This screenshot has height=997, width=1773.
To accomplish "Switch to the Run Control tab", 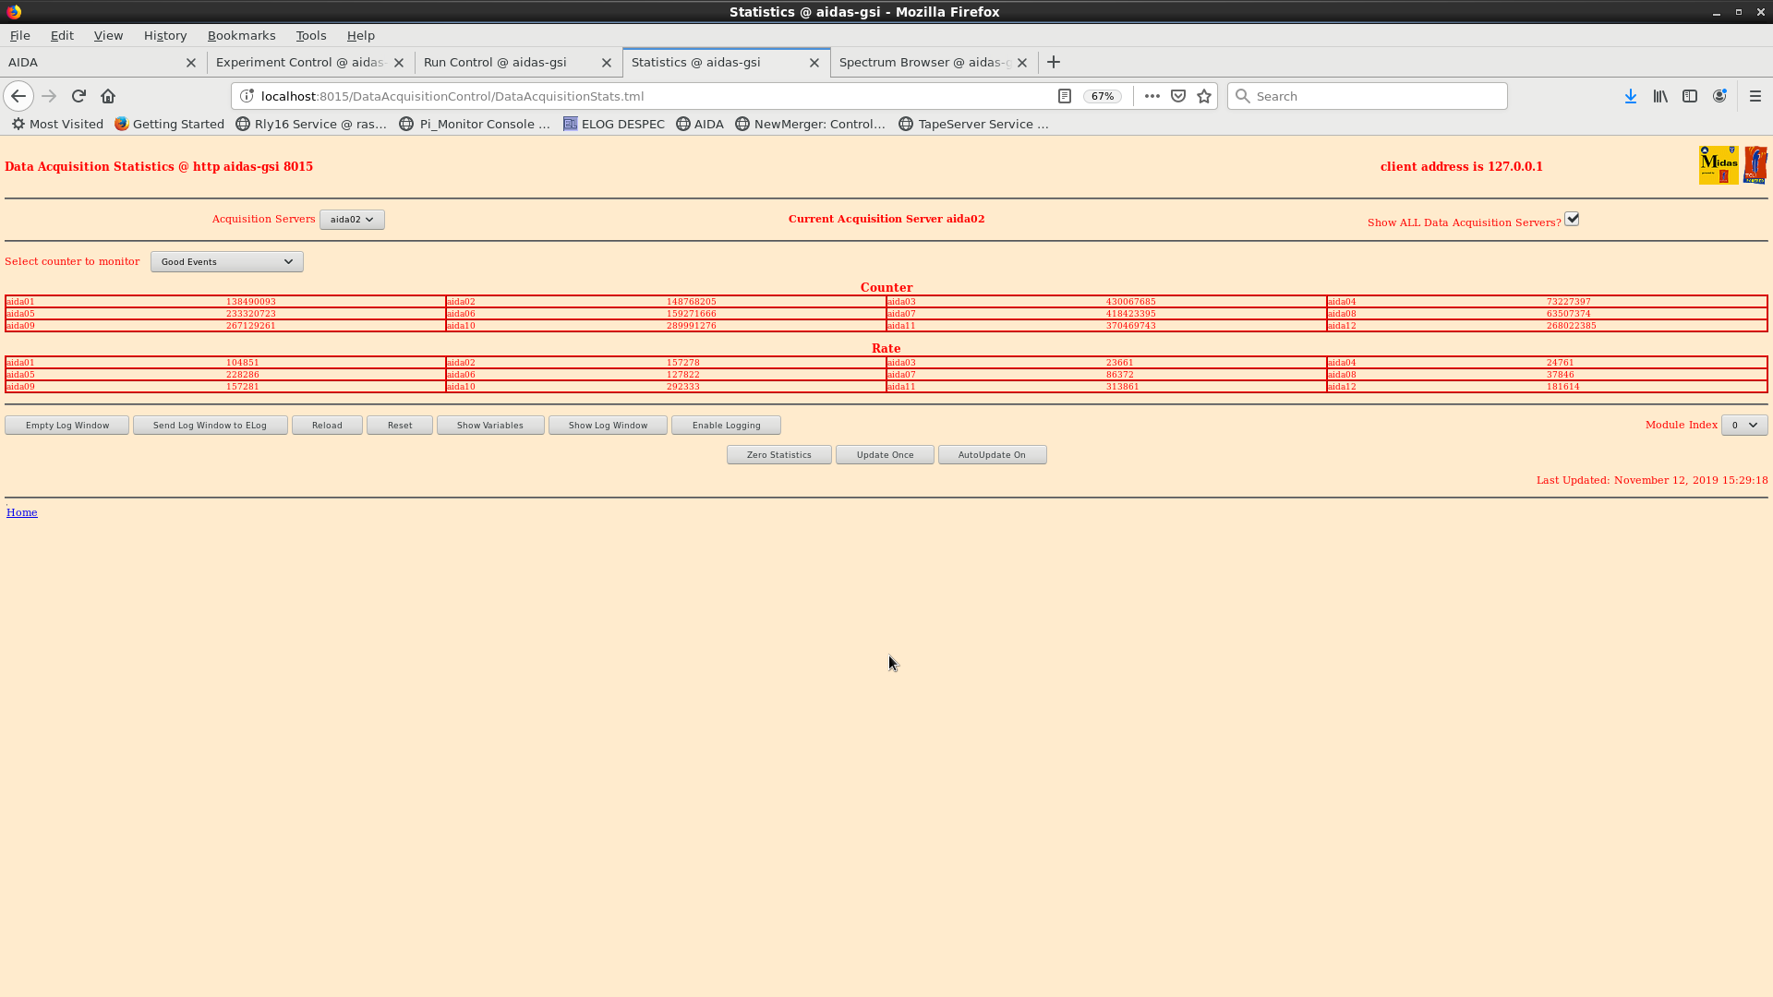I will pos(495,62).
